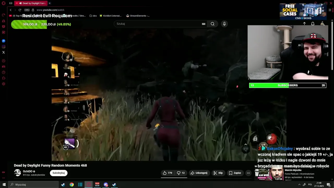
Task: Open Extensions cube icon in sidebar
Action: pos(4,78)
